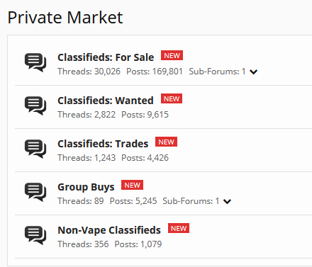Click Sub-Forums: 1 text under Group Buys
Viewport: 312px width, 267px height.
pos(191,201)
